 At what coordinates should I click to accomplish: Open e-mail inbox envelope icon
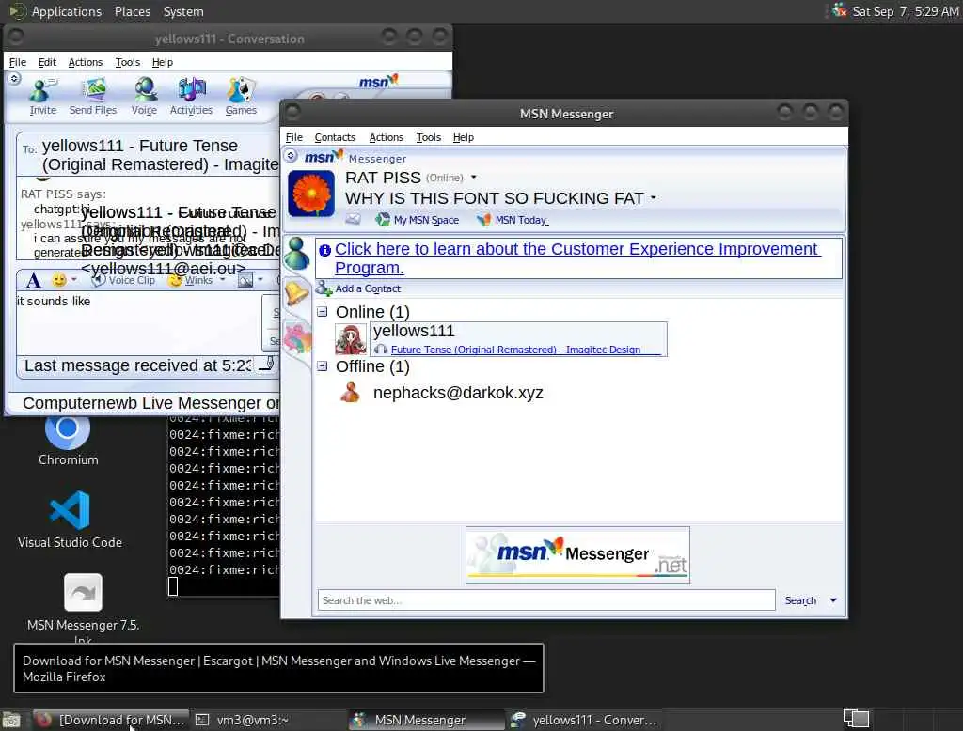354,219
